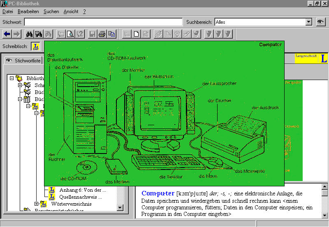Toggle the eye button beside Suchbereich

click(321, 22)
